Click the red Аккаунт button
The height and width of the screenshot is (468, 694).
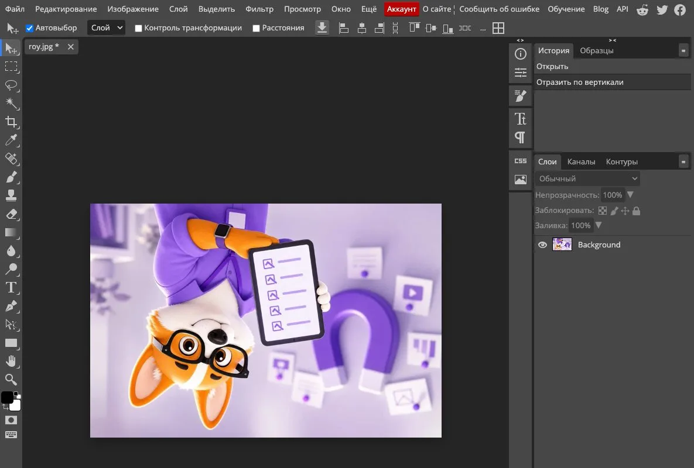(x=401, y=9)
